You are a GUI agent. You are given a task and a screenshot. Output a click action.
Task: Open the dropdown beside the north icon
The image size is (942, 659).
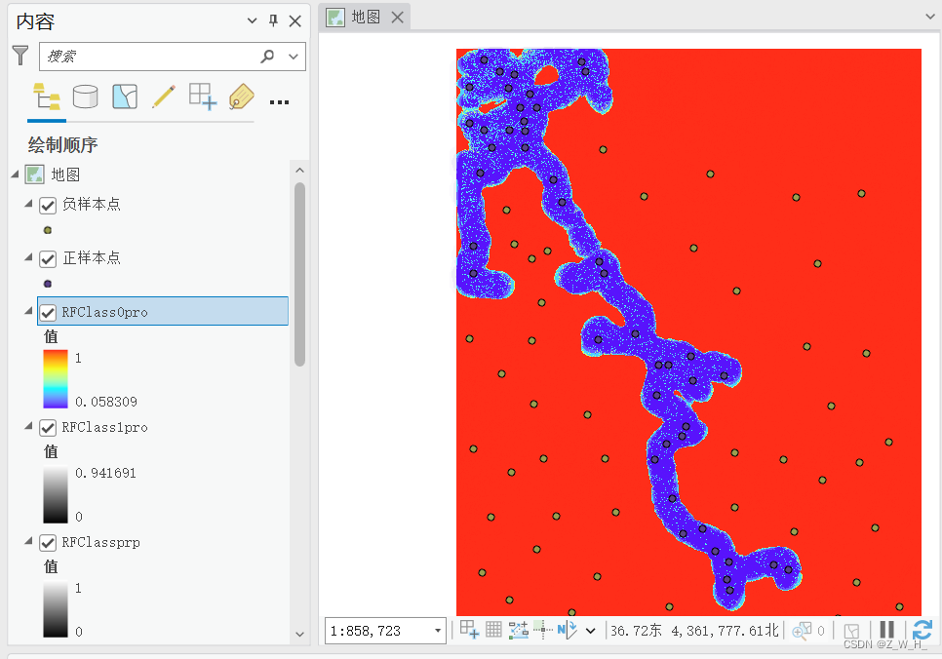click(591, 631)
